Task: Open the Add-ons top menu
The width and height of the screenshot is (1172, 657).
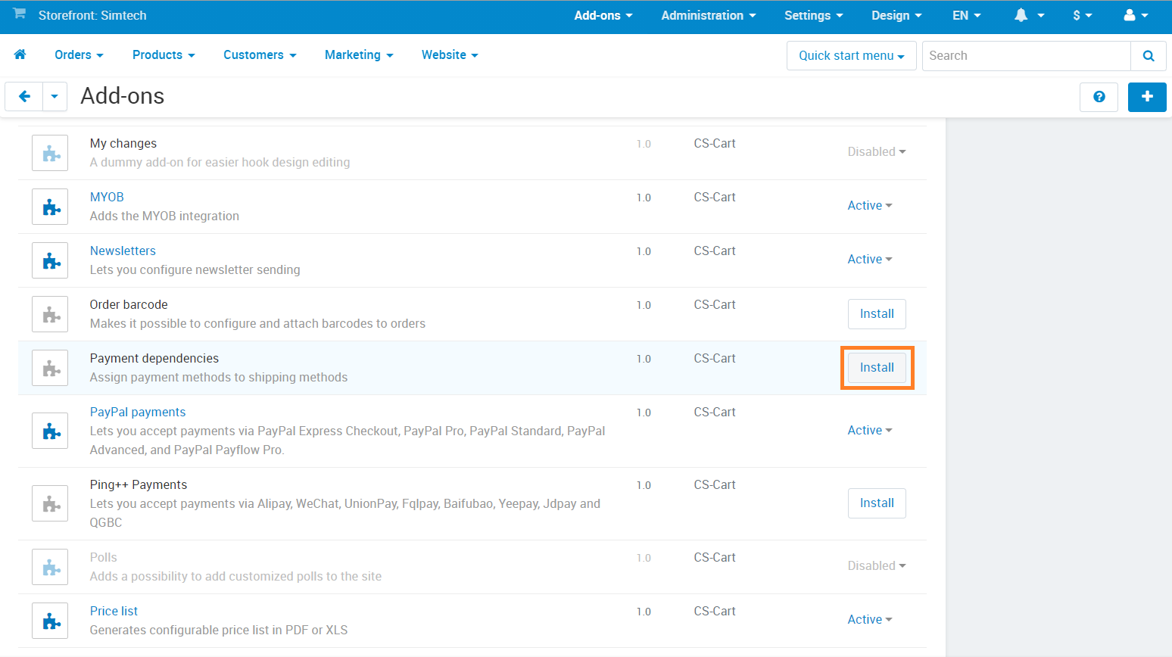Action: 603,15
